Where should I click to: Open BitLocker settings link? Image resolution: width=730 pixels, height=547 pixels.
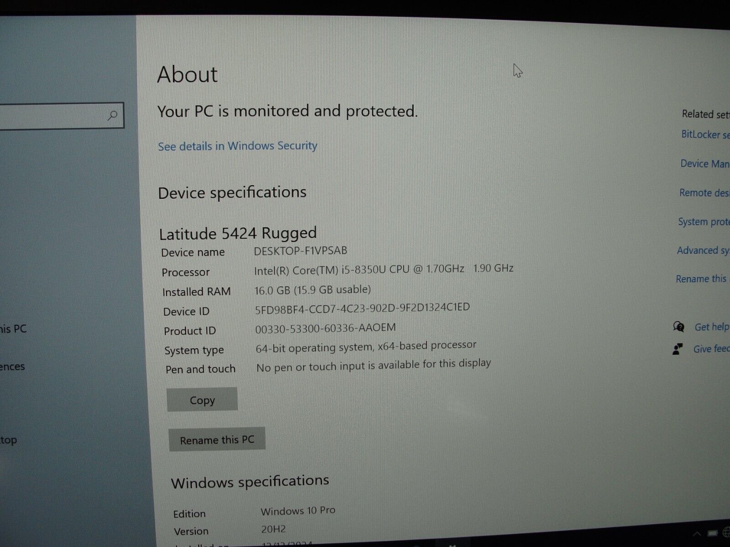(705, 134)
